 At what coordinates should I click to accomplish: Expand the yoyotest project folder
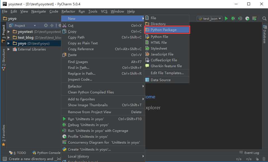[x=9, y=32]
